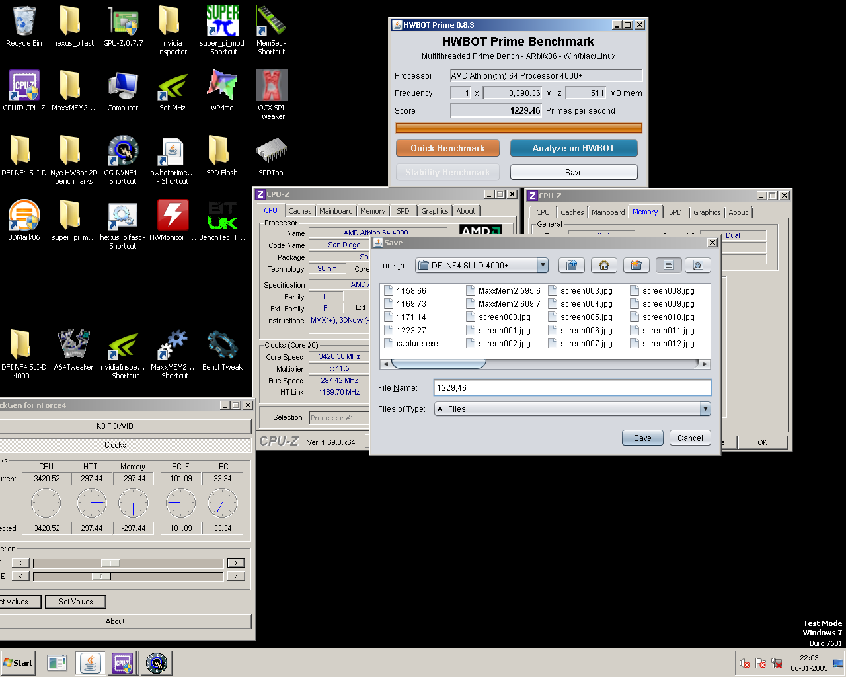This screenshot has height=677, width=846.
Task: Click the Quick Benchmark button
Action: coord(447,148)
